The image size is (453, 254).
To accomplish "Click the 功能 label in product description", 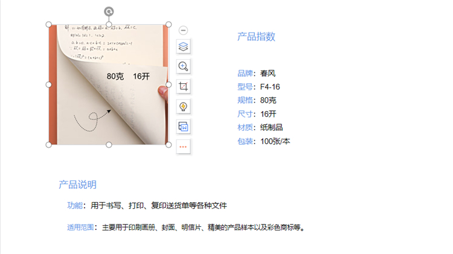I will pos(75,206).
